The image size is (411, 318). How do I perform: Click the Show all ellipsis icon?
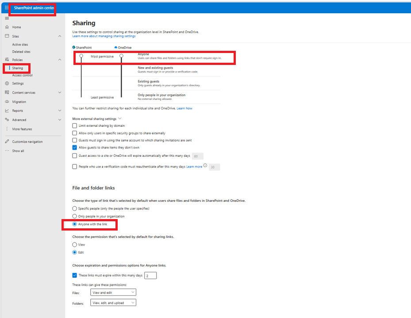click(x=7, y=151)
